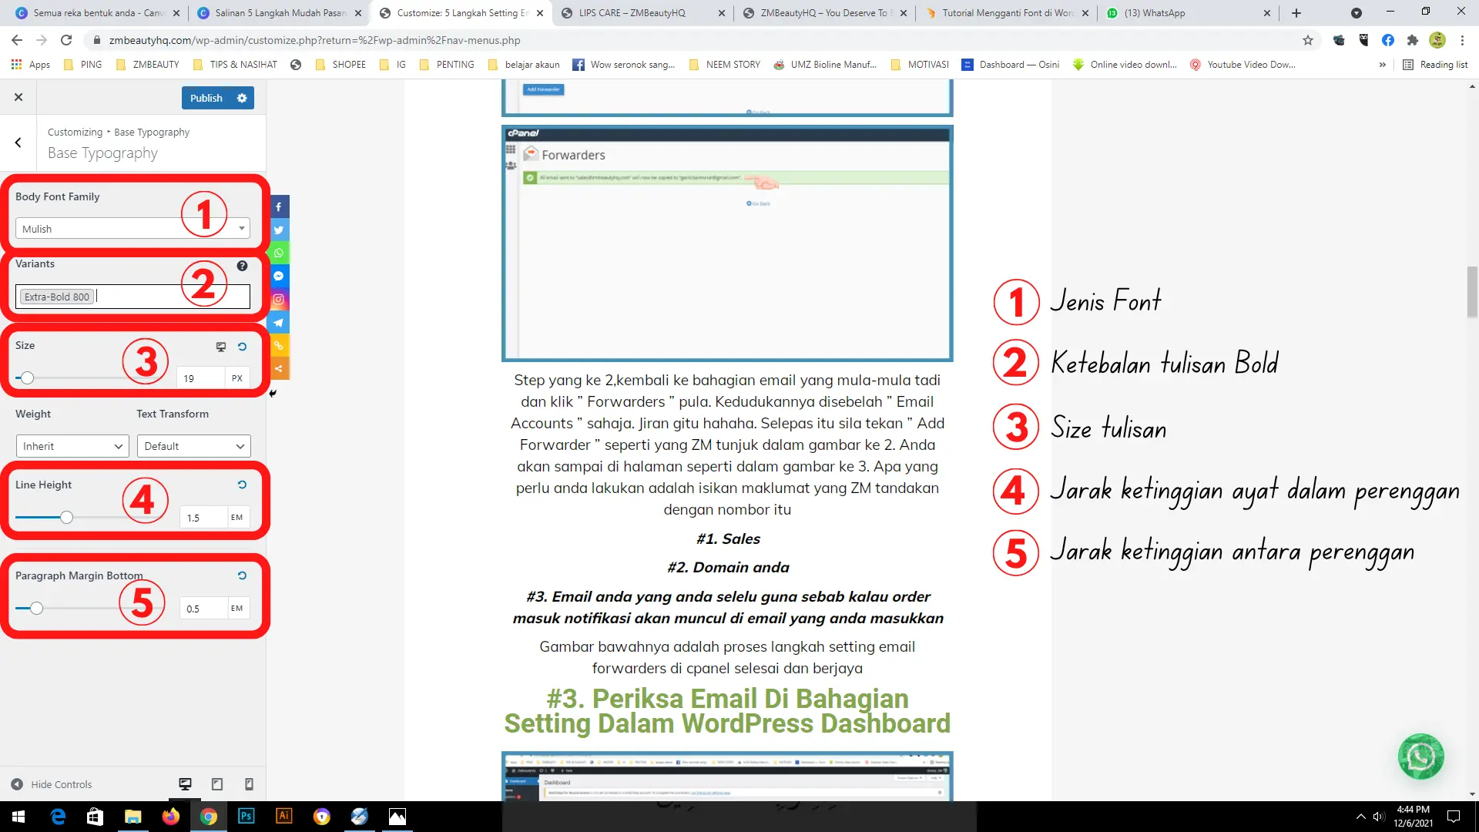Open Windows notification center icon
This screenshot has width=1479, height=832.
pyautogui.click(x=1454, y=817)
